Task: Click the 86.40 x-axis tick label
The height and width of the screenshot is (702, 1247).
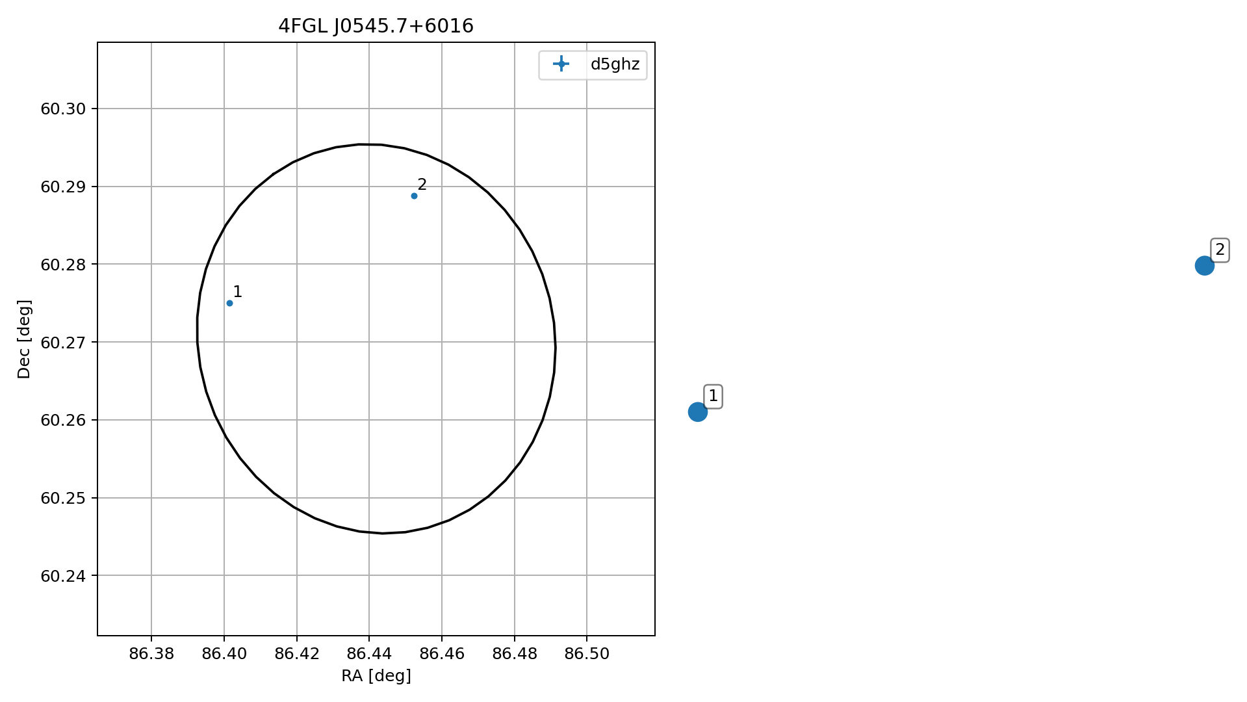Action: pyautogui.click(x=224, y=654)
